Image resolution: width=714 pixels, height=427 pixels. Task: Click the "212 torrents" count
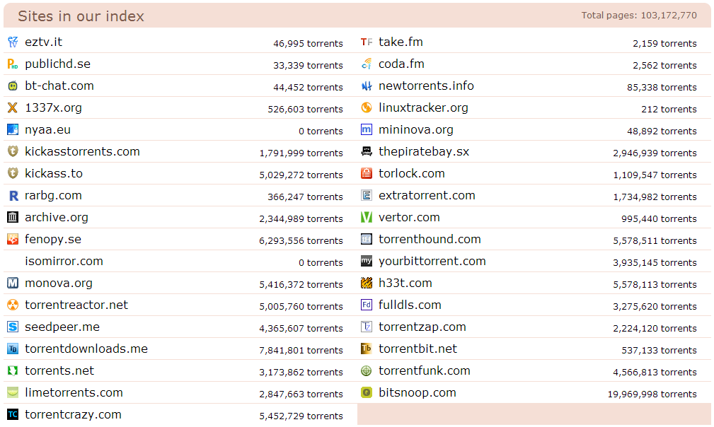point(669,109)
